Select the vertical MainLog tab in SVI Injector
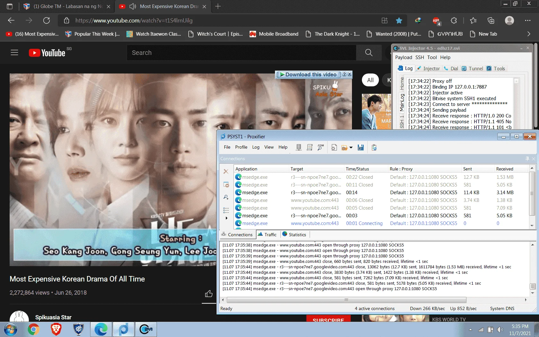The height and width of the screenshot is (337, 539). coord(402,102)
